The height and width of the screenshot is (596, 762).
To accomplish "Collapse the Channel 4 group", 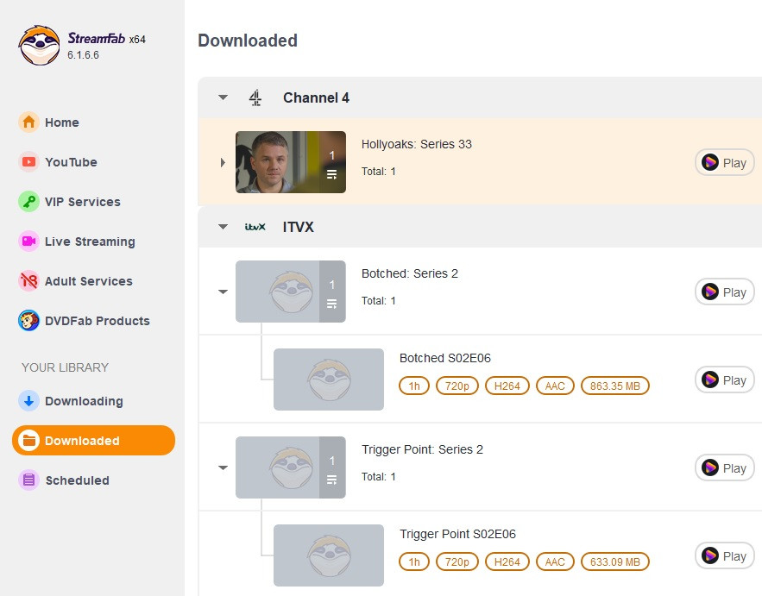I will click(x=223, y=97).
